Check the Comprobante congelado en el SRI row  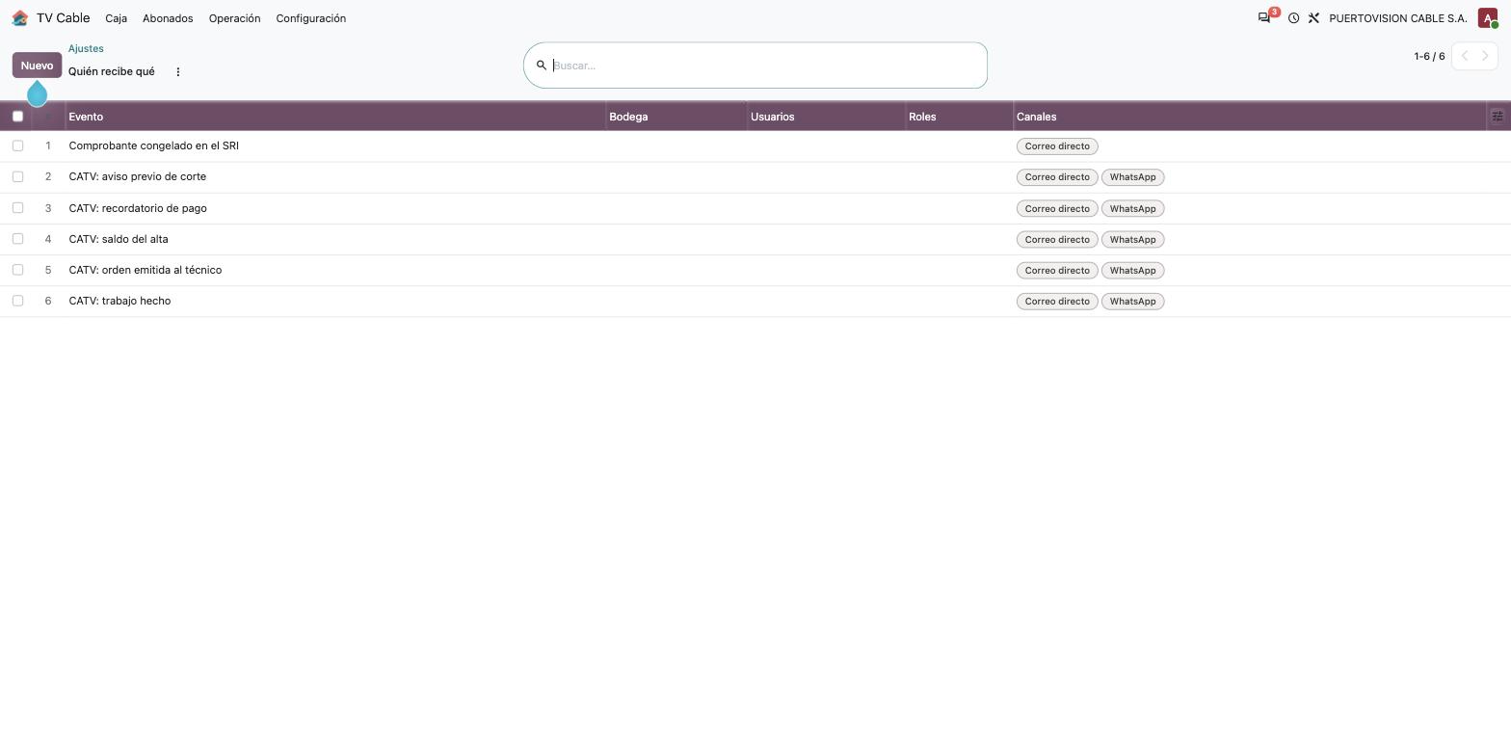pyautogui.click(x=17, y=146)
